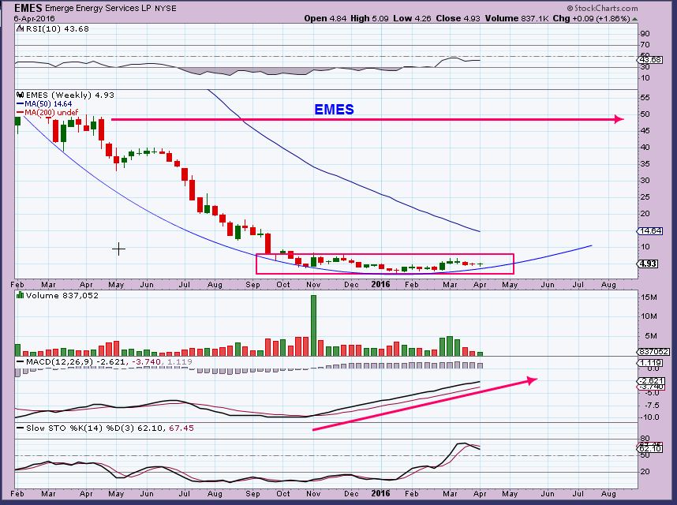
Task: Click the green up-triangle beside Chg percentage
Action: (634, 19)
